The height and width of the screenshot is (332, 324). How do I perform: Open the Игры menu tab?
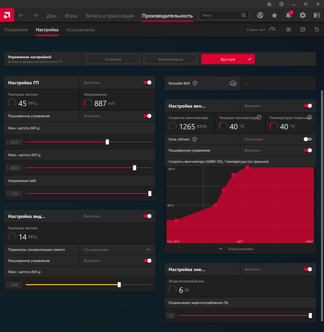click(71, 16)
